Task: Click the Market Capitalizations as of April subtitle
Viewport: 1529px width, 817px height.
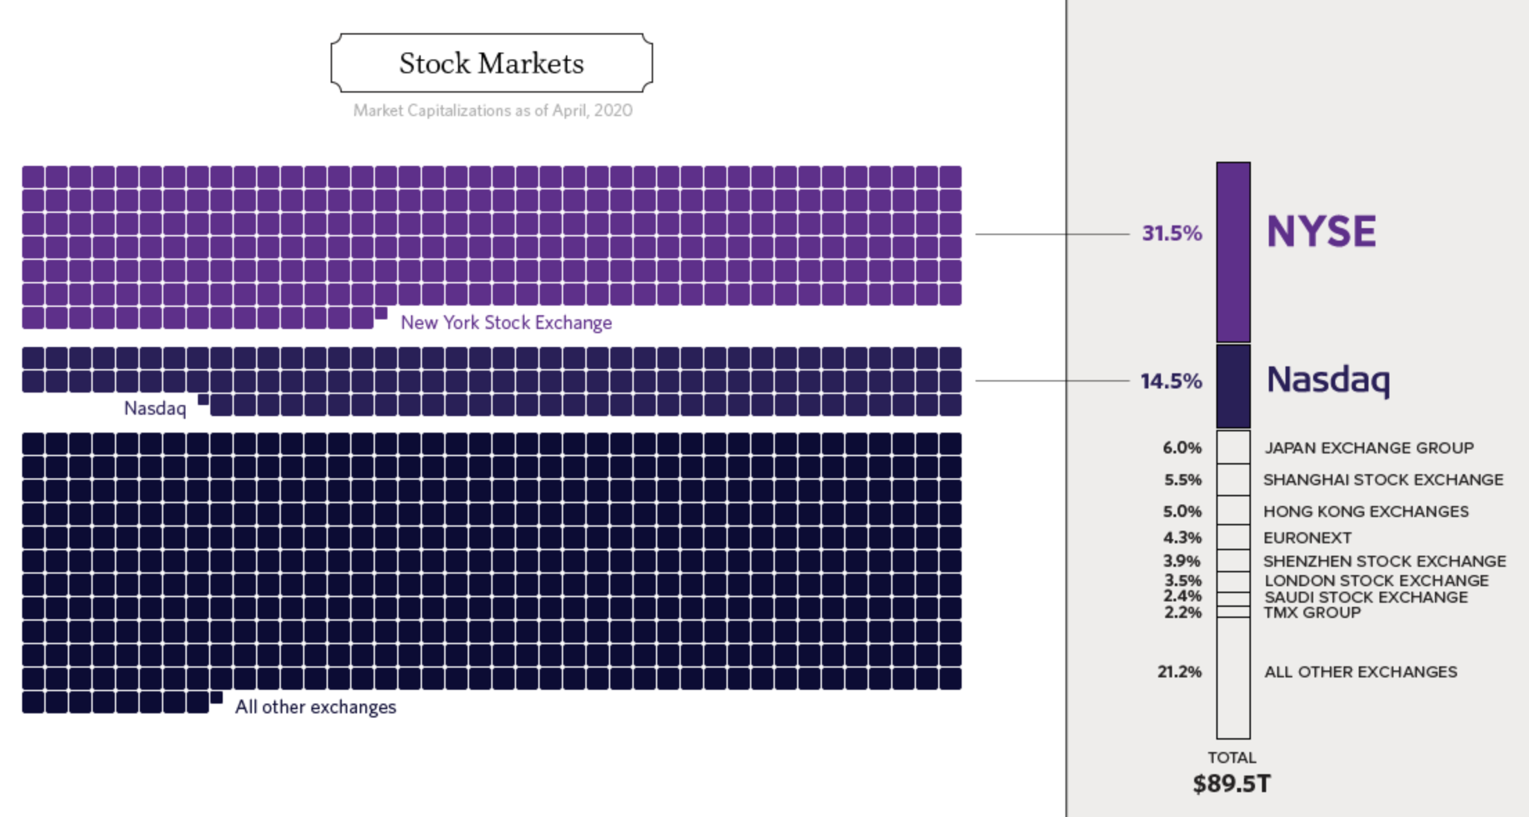Action: pyautogui.click(x=493, y=111)
